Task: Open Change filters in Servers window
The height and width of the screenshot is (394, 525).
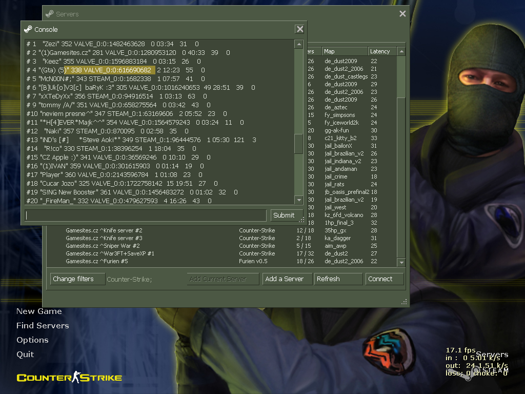Action: click(78, 279)
